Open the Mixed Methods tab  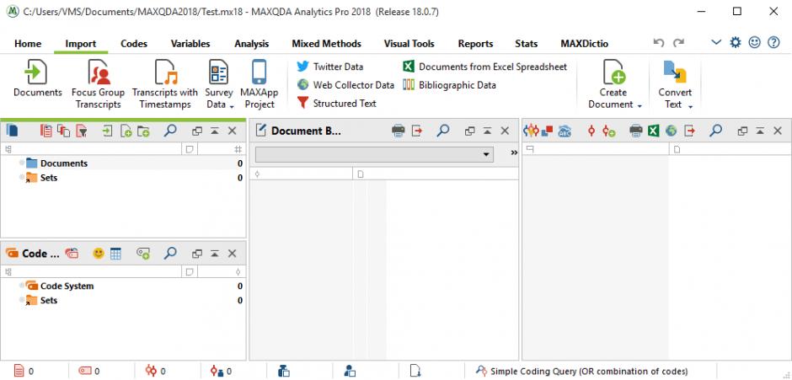(326, 44)
